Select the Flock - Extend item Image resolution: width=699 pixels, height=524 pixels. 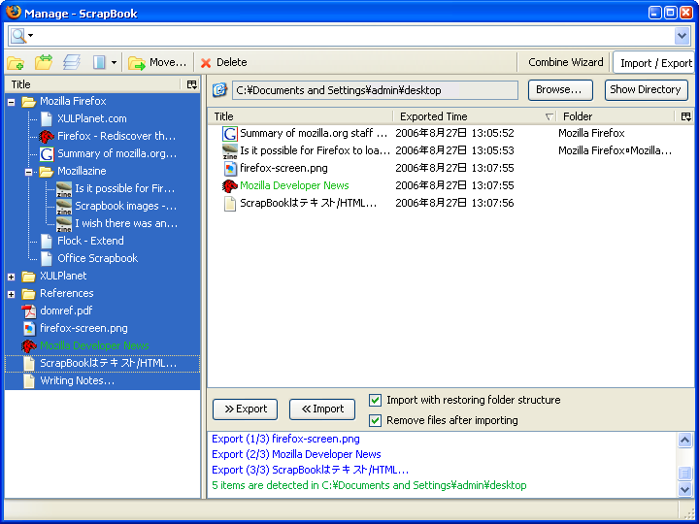tap(90, 241)
